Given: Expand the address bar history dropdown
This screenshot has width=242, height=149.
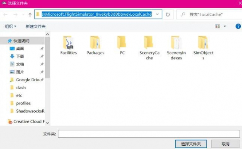Looking at the screenshot, I should pyautogui.click(x=157, y=14).
